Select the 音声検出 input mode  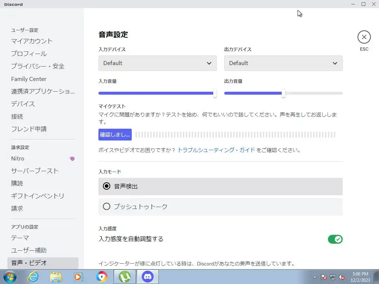tap(221, 186)
